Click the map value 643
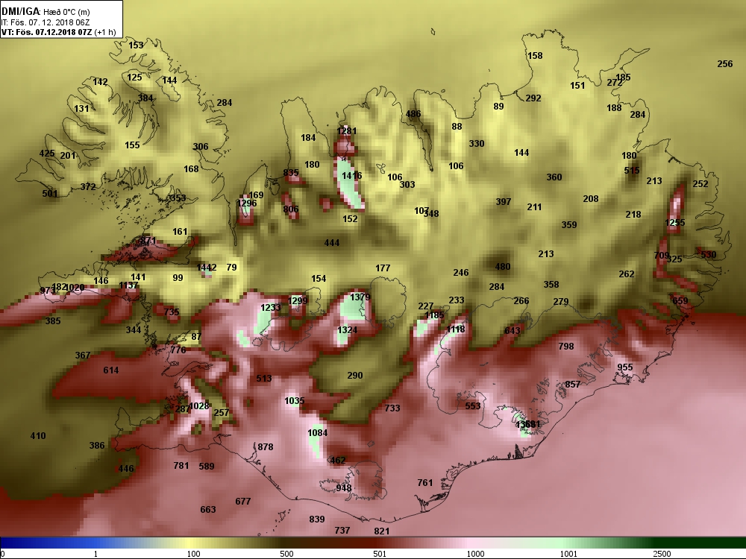Screen dimensions: 746x559 513,331
